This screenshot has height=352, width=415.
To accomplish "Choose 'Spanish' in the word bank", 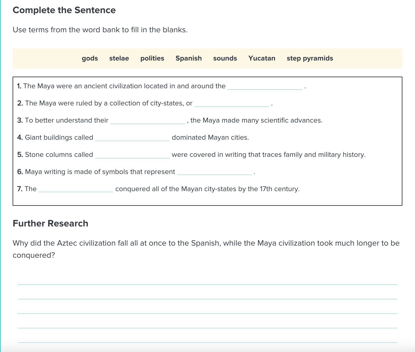I will tap(189, 58).
